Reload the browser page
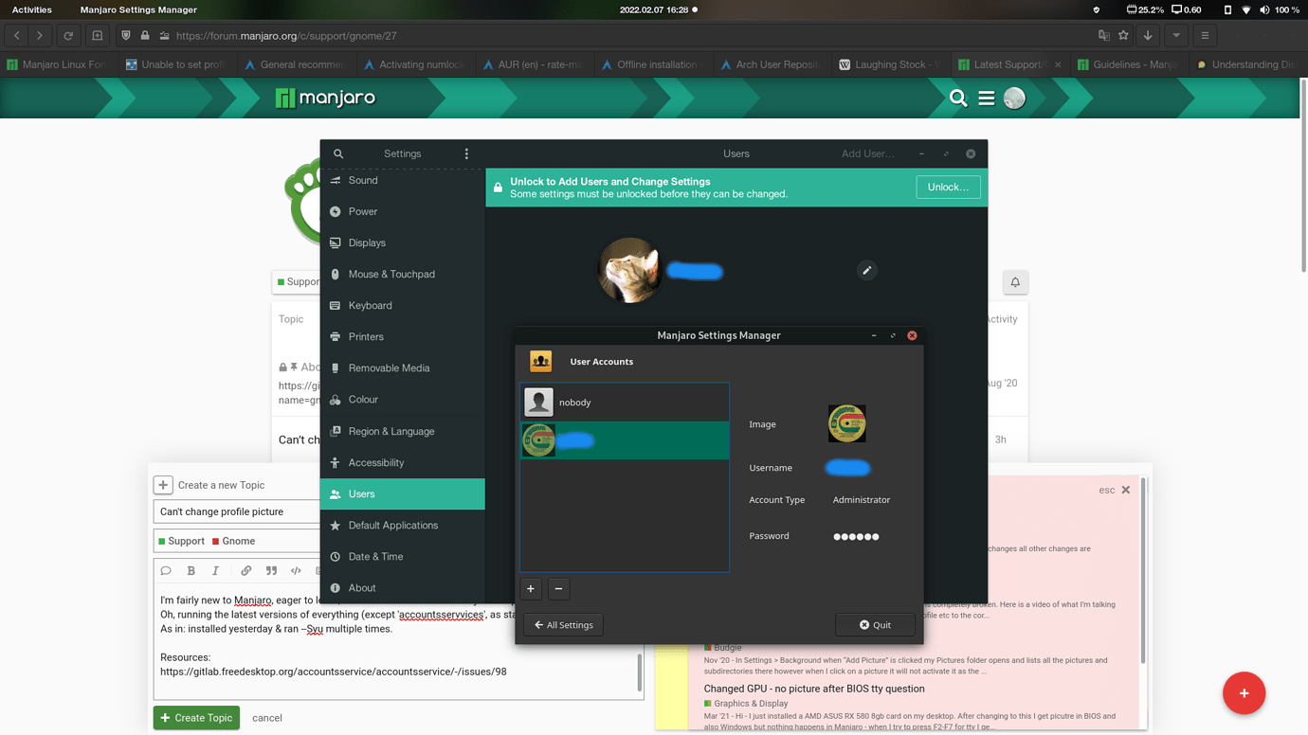This screenshot has width=1308, height=735. coord(68,36)
